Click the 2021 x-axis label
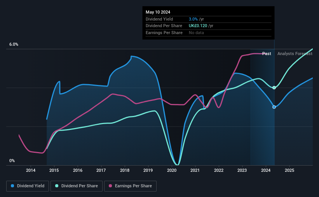The height and width of the screenshot is (197, 319). pyautogui.click(x=195, y=170)
